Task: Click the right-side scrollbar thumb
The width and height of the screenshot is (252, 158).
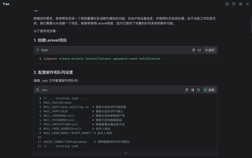Action: pyautogui.click(x=251, y=25)
